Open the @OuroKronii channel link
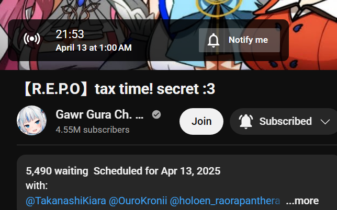337x210 pixels. [138, 201]
